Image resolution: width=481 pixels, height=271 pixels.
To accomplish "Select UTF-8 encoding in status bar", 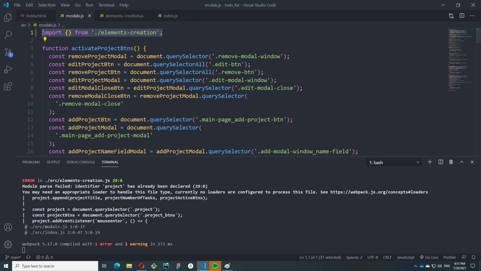I will click(x=372, y=257).
